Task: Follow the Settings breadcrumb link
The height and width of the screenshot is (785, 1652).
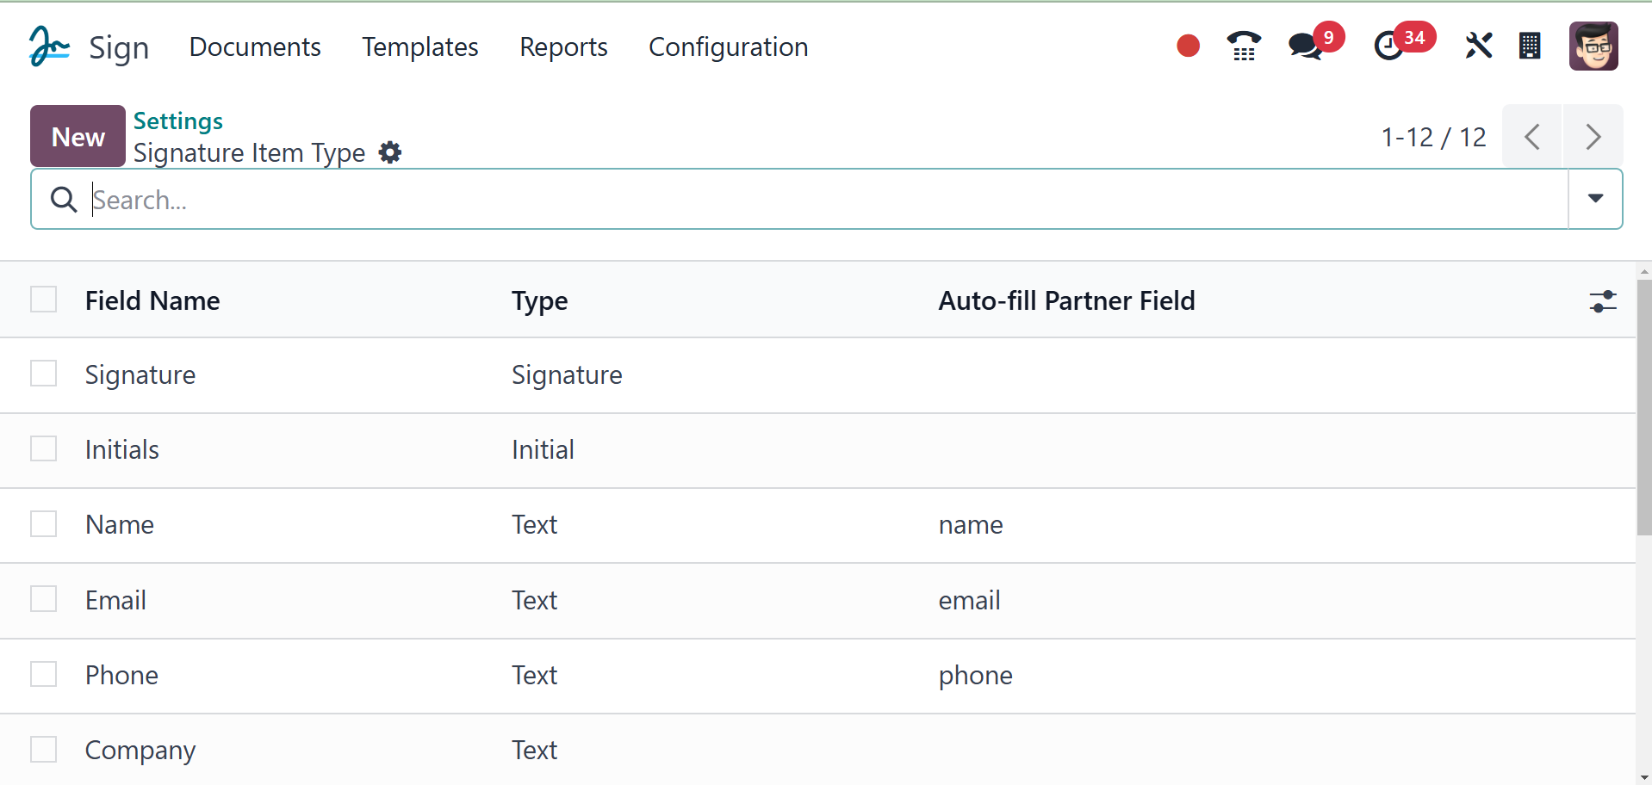Action: pos(178,121)
